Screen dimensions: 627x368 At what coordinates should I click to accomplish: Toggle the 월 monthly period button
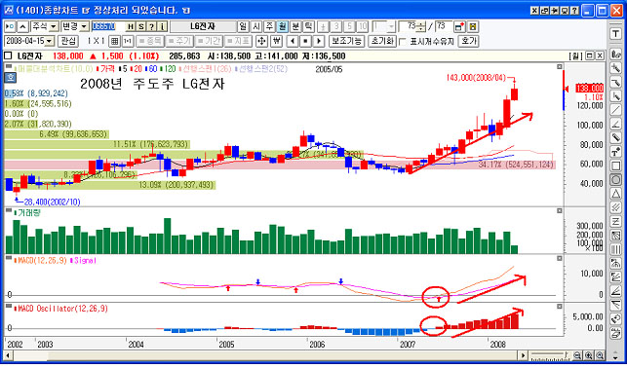(283, 26)
